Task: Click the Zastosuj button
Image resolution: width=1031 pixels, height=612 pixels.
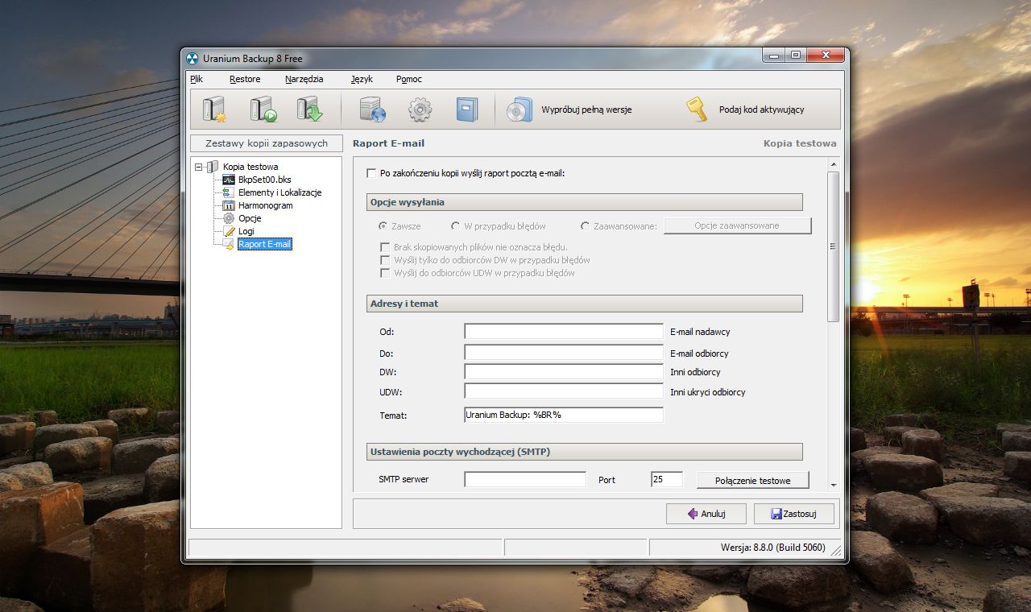Action: coord(793,514)
